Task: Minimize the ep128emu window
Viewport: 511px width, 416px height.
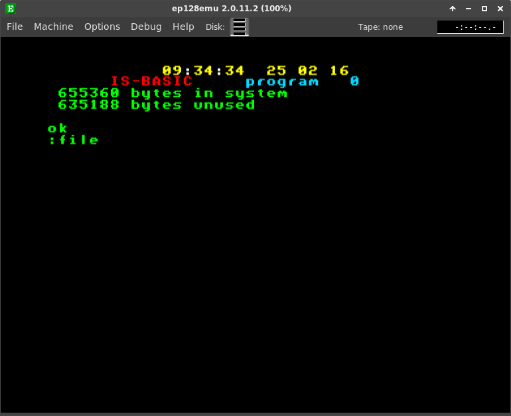Action: 469,9
